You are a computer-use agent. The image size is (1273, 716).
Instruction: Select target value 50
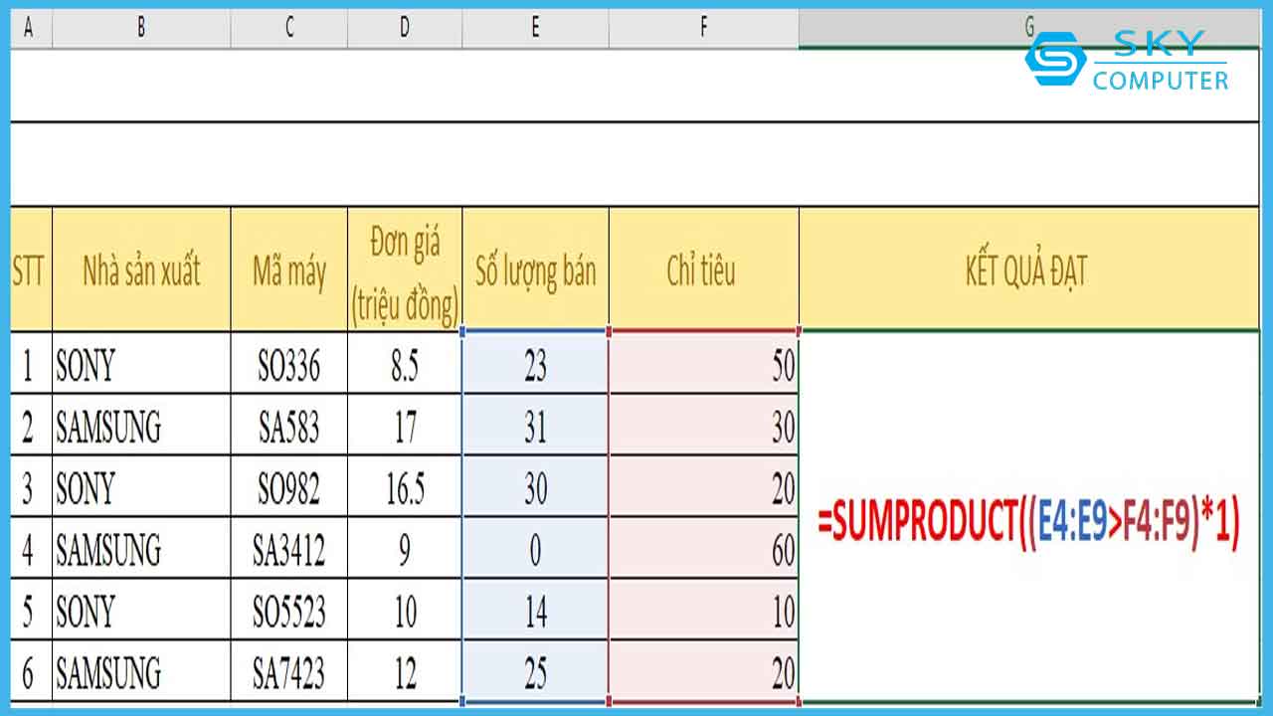click(x=704, y=363)
